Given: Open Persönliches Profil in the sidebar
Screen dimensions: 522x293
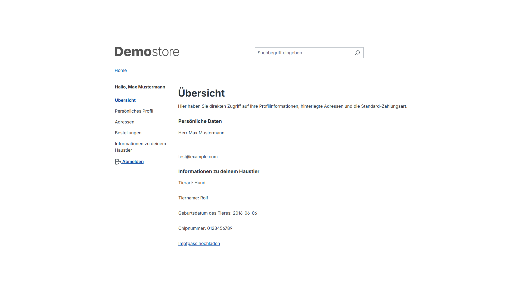Looking at the screenshot, I should point(134,111).
